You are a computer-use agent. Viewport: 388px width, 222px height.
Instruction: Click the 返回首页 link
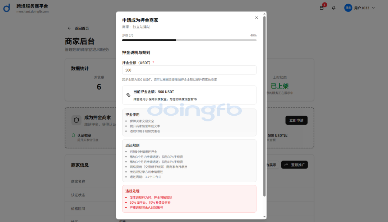tap(82, 28)
